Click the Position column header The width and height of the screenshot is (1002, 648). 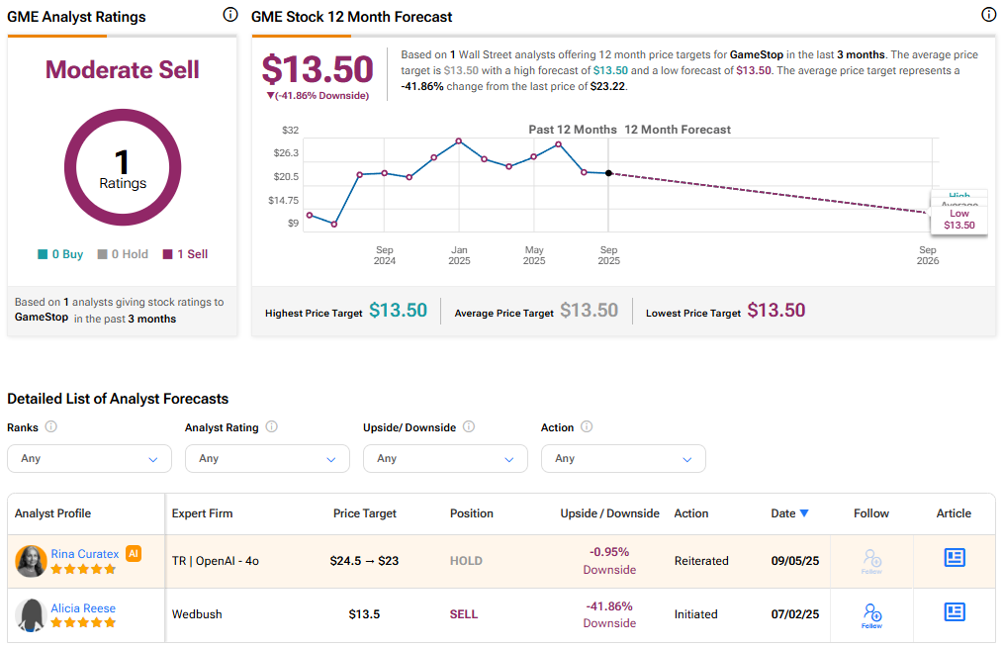(x=472, y=513)
